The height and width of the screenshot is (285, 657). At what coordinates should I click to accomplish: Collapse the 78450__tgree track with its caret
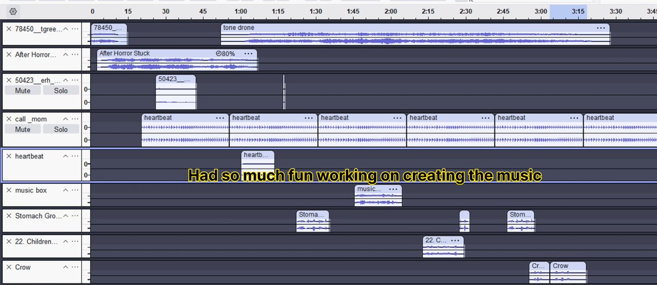click(66, 28)
